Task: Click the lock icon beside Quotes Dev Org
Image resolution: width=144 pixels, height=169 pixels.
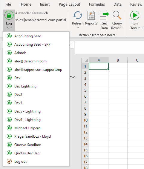Action: tap(9, 153)
